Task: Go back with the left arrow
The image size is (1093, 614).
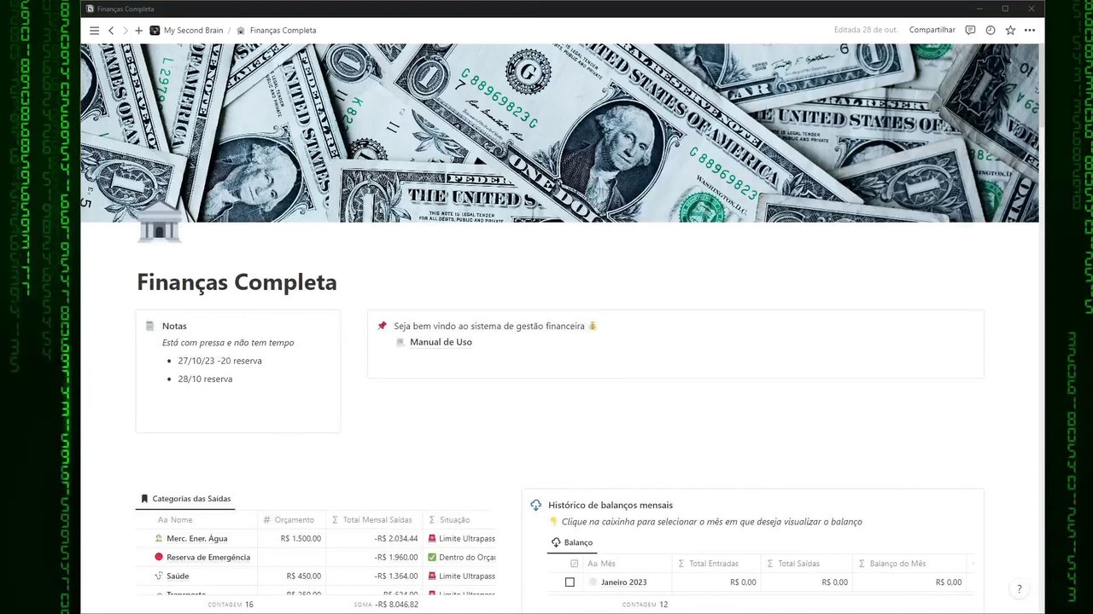Action: click(111, 30)
